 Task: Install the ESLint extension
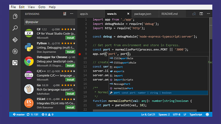[70, 108]
